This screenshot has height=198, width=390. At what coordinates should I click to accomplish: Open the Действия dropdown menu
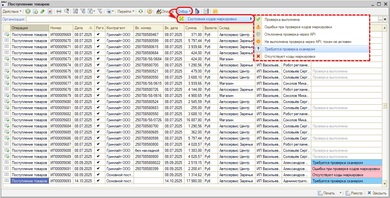pyautogui.click(x=12, y=12)
